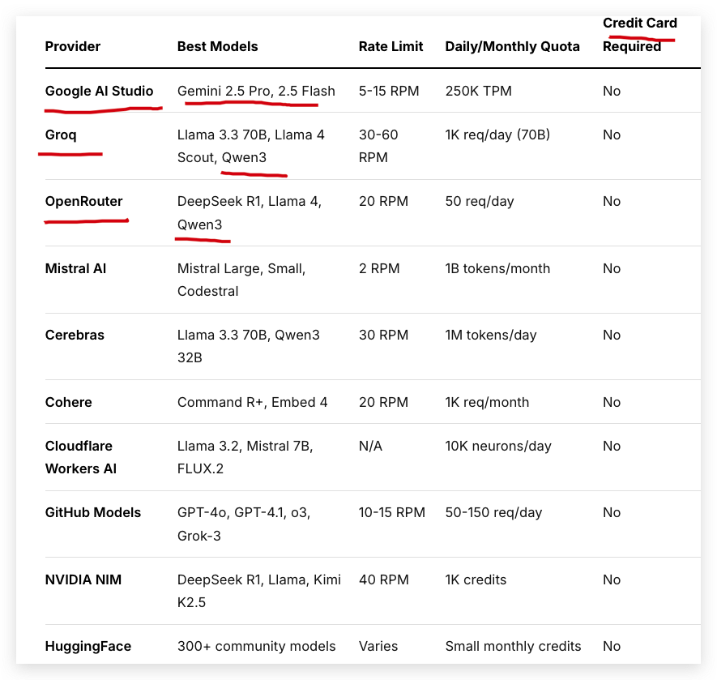Click the Cloudflare Workers AI label
The height and width of the screenshot is (680, 717).
tap(81, 457)
